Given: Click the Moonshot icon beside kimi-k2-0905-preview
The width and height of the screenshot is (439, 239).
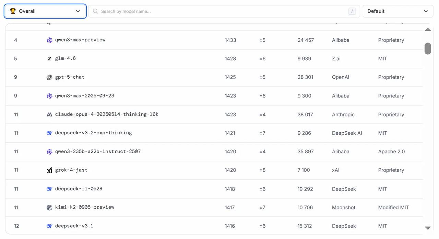Looking at the screenshot, I should tap(49, 208).
